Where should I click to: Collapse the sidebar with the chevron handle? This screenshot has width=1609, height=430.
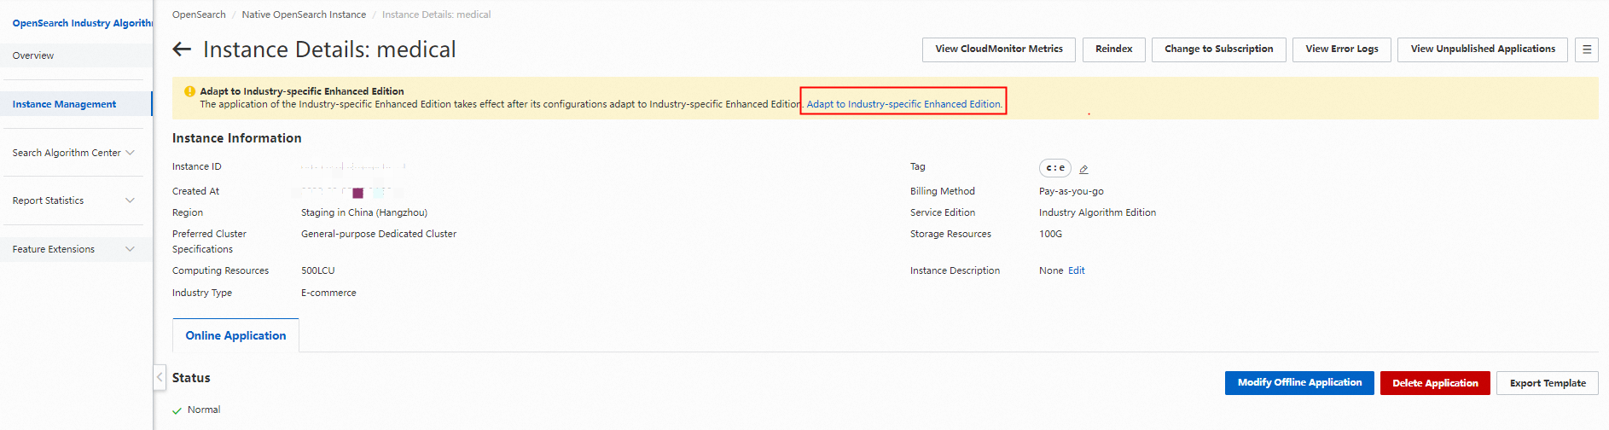click(x=160, y=377)
